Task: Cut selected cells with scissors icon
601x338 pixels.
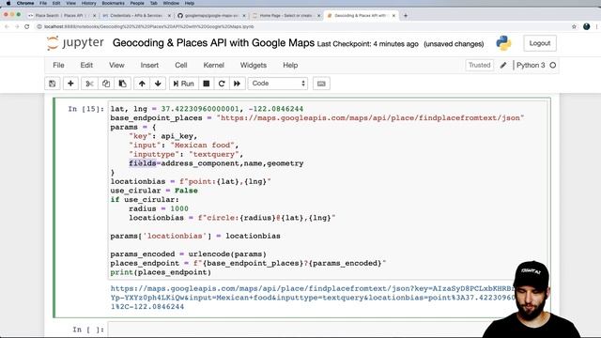Action: pyautogui.click(x=89, y=84)
